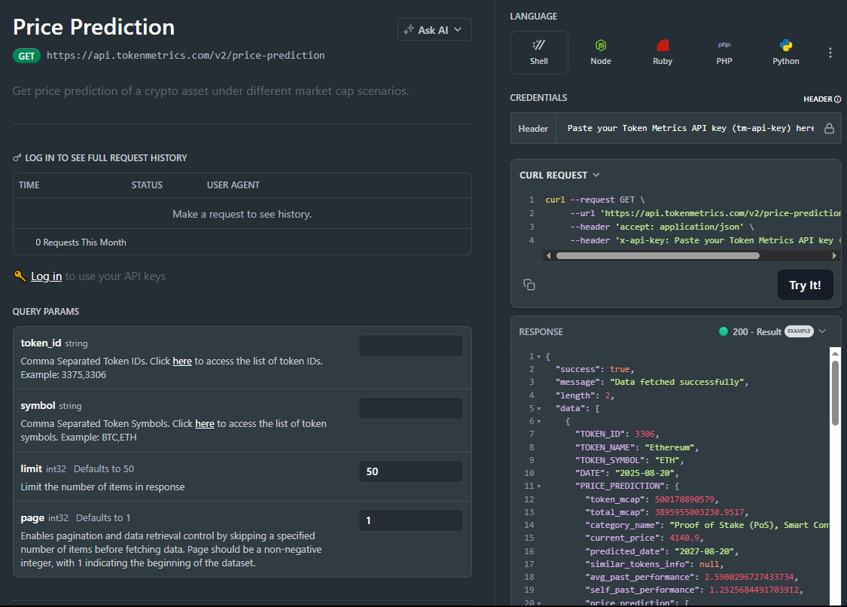Collapse the "data" array at line 5
Screen dimensions: 847x607
point(538,409)
